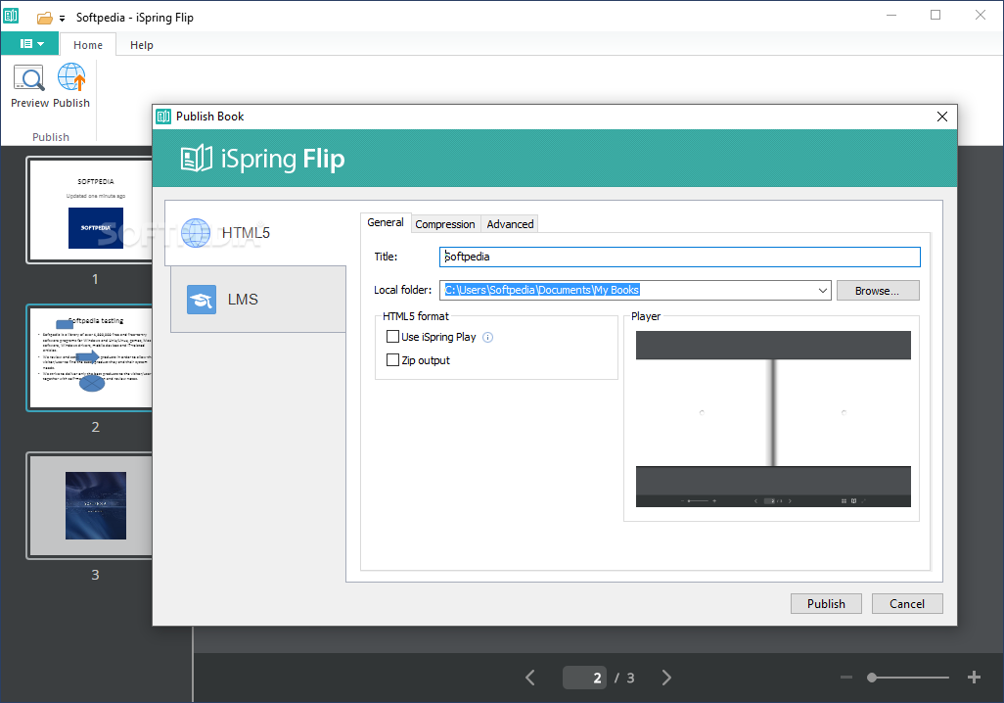Click the current page number box
Screen dimensions: 1004x703
point(585,678)
